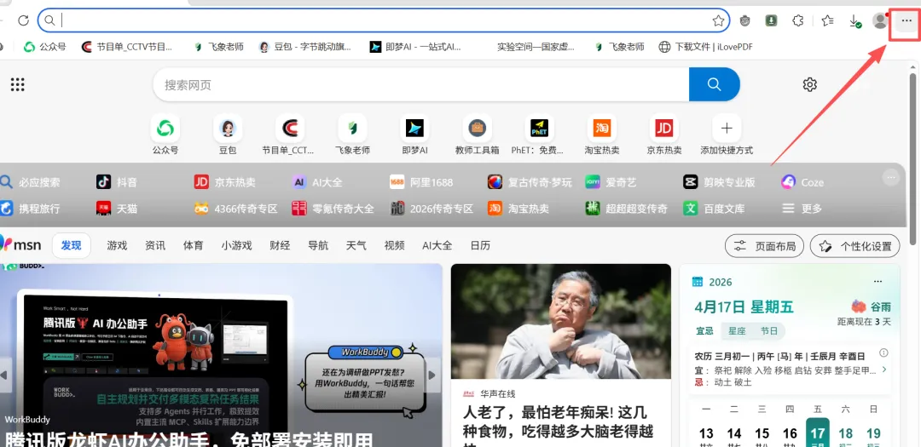Open the user profile avatar
Image resolution: width=921 pixels, height=447 pixels.
[x=880, y=20]
